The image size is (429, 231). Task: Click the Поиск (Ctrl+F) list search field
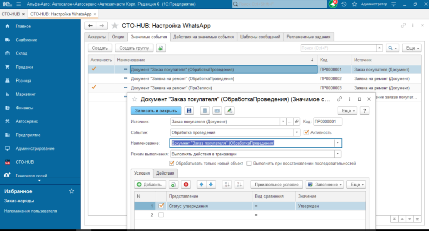[339, 48]
